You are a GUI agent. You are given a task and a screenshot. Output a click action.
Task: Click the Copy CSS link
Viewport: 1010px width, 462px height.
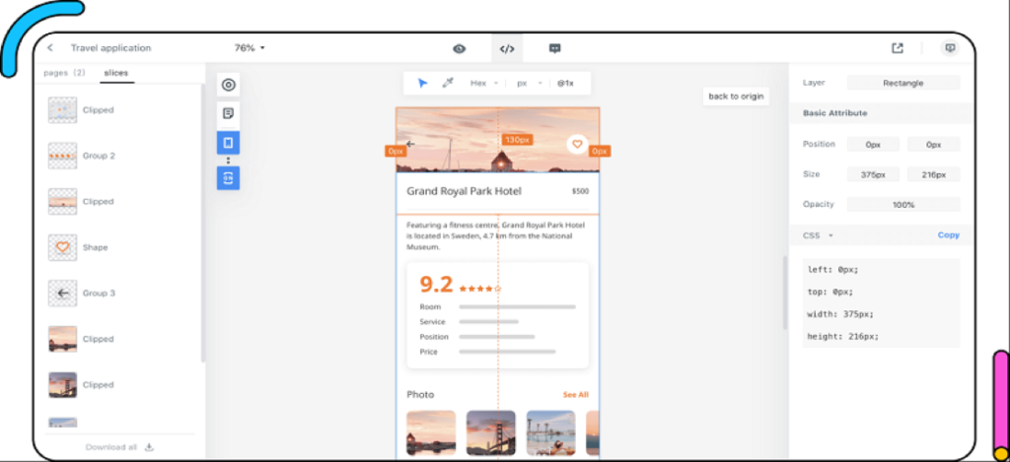tap(948, 235)
